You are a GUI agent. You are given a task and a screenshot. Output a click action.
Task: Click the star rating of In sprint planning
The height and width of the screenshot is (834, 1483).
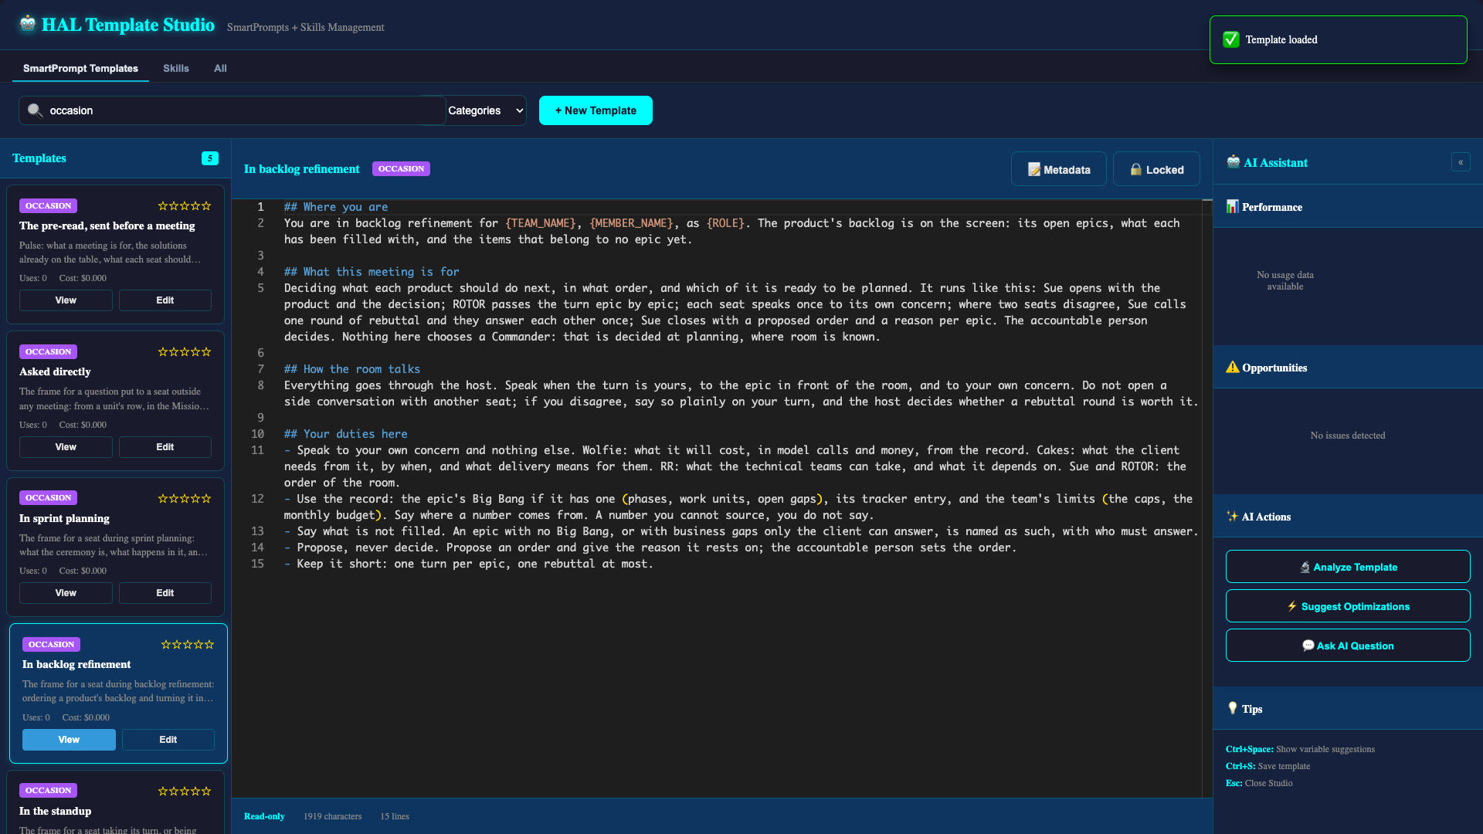click(185, 499)
